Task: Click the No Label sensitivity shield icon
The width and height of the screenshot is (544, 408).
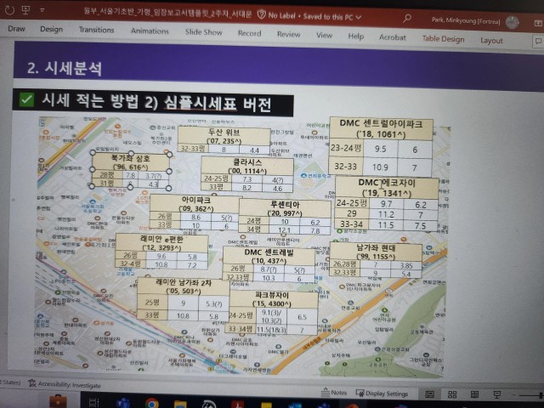Action: pos(261,15)
